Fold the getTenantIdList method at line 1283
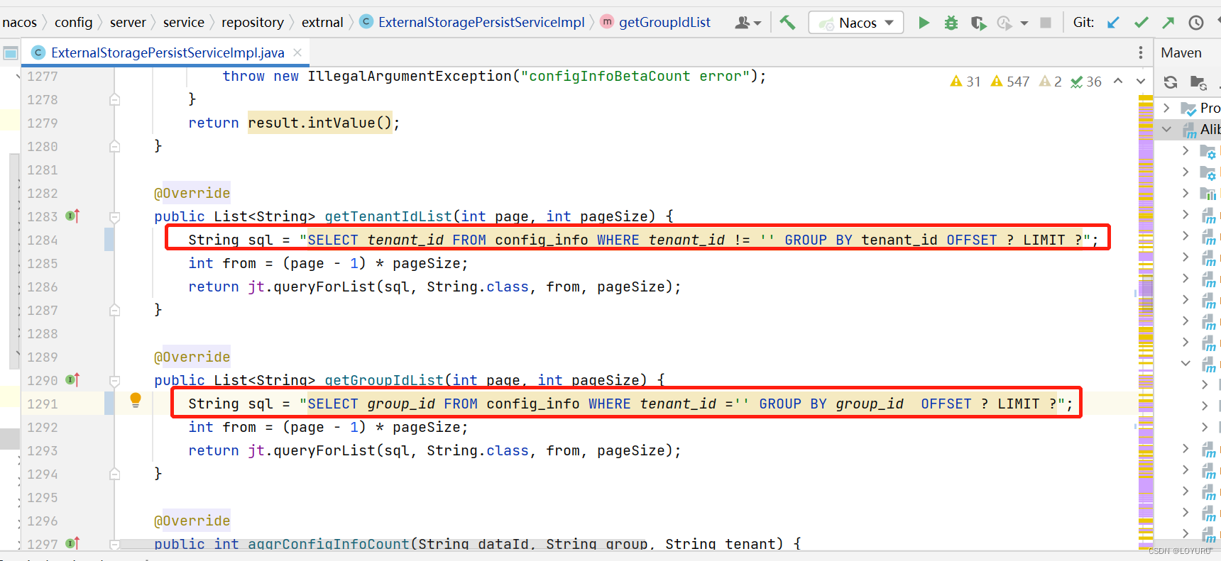Screen dimensions: 1221x561 pyautogui.click(x=114, y=217)
